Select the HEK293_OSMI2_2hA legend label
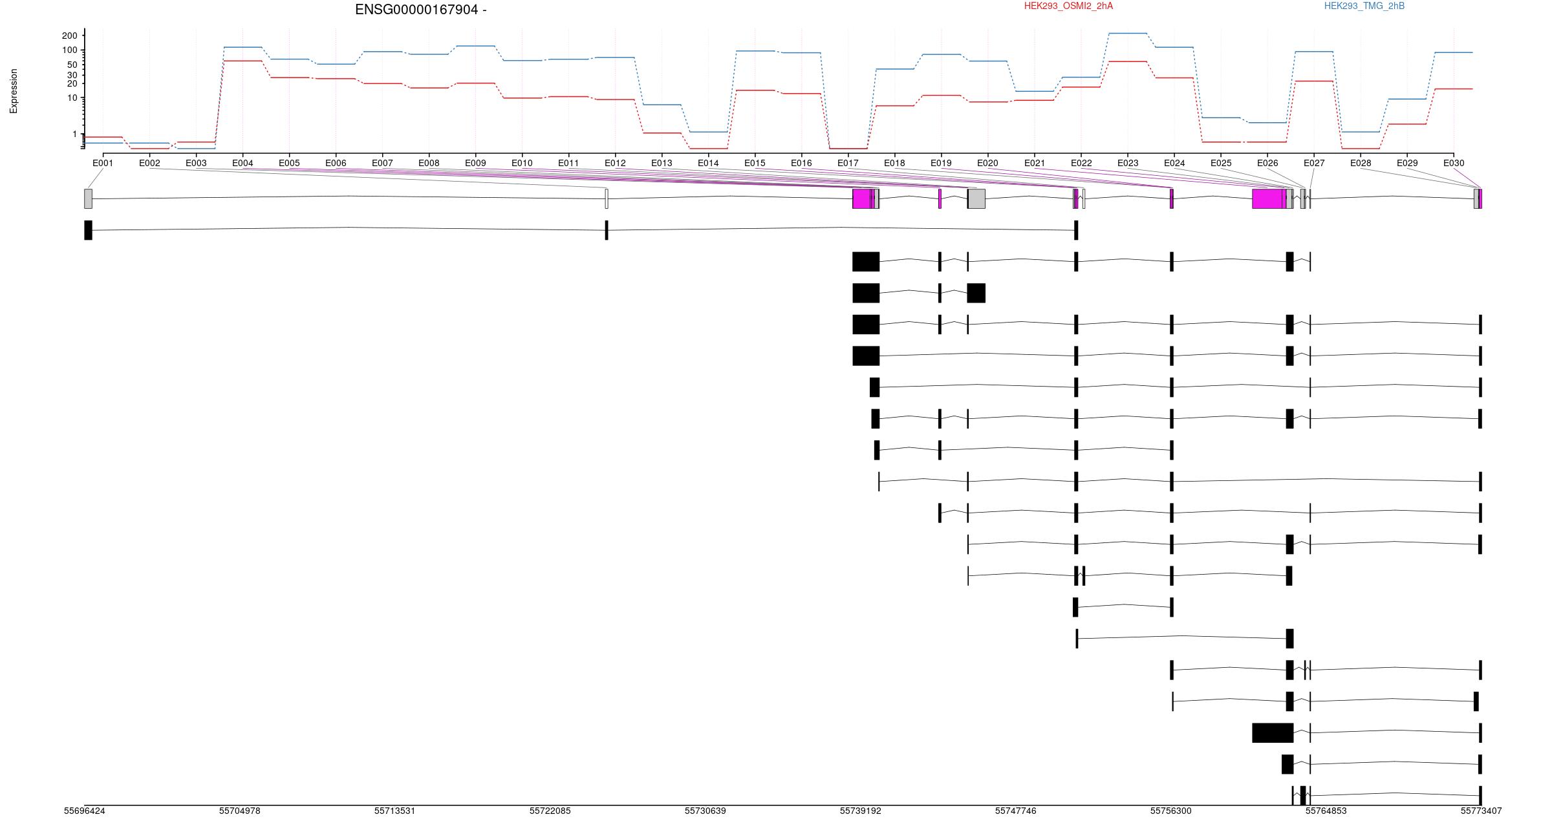The image size is (1552, 821). click(1068, 6)
